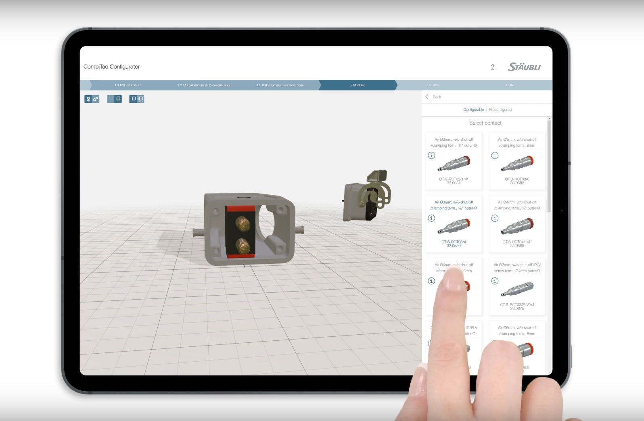
Task: Select the male connector side toggle
Action: [96, 99]
